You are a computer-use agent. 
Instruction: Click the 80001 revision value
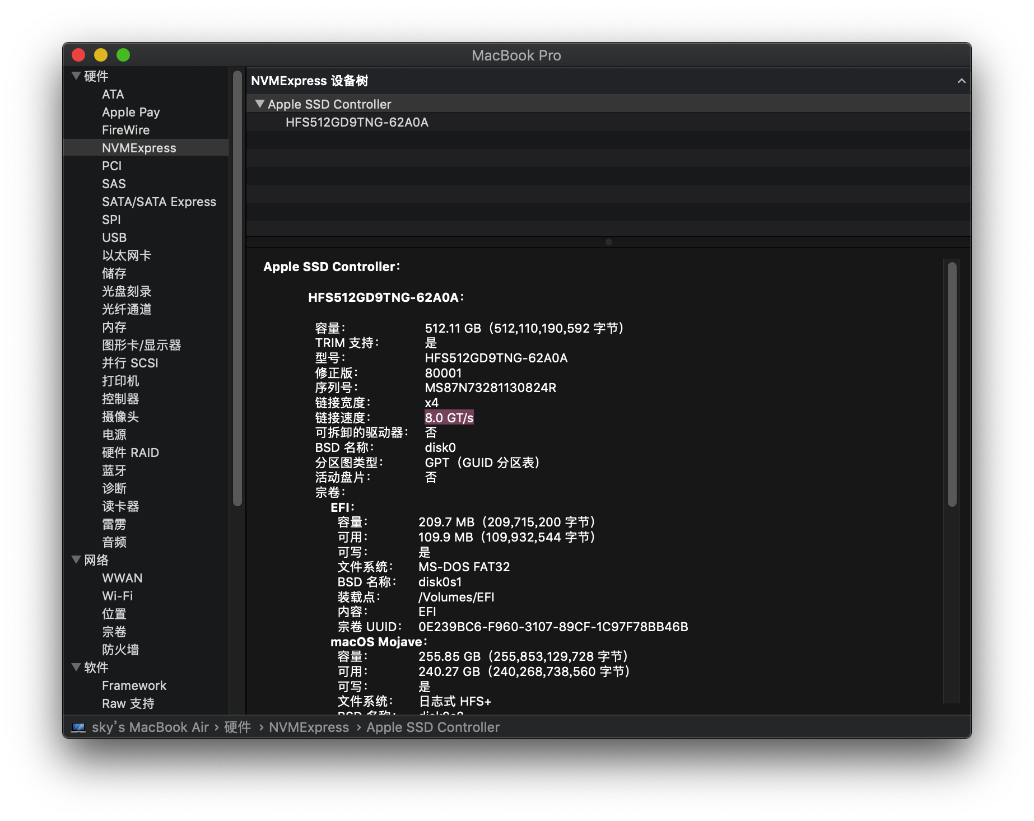[x=443, y=373]
